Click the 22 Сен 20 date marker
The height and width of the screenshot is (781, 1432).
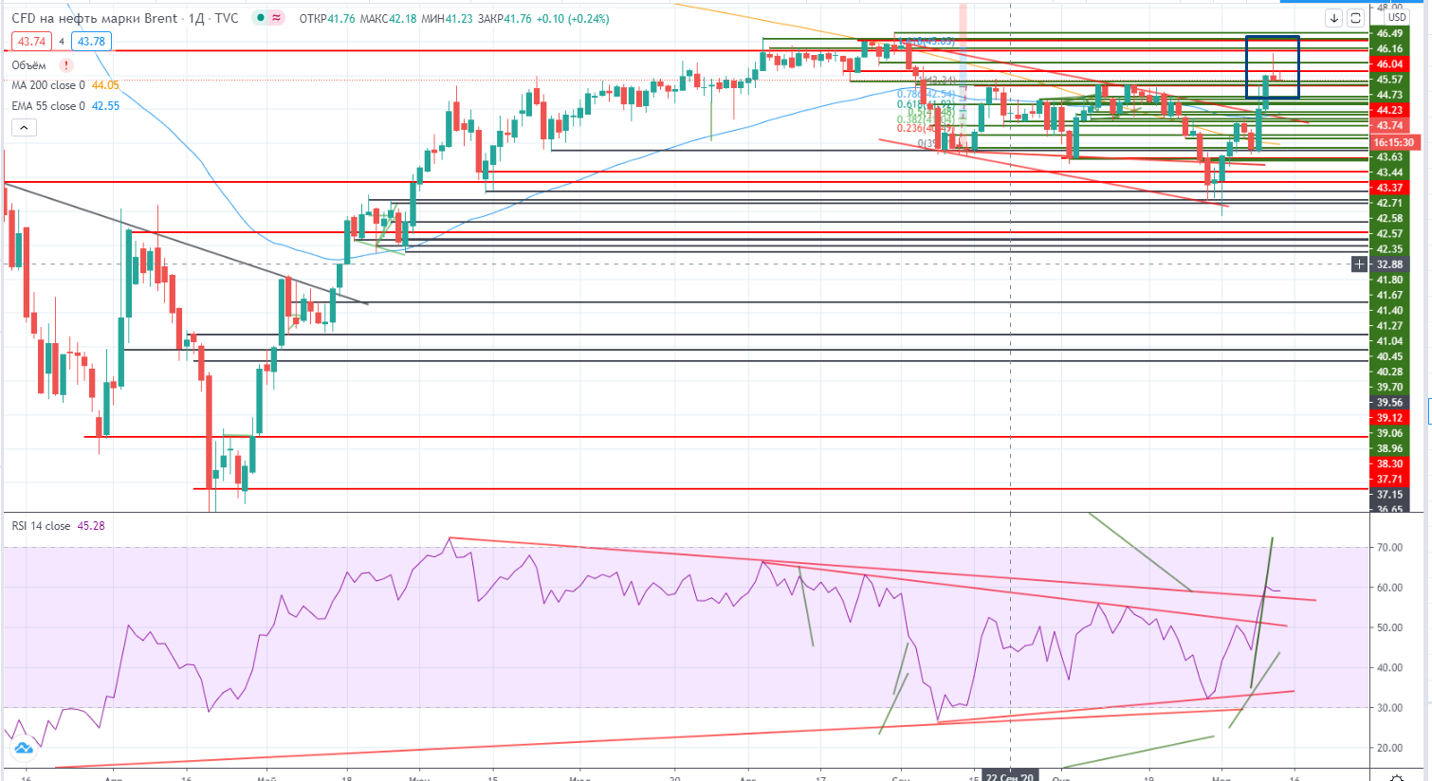1010,775
